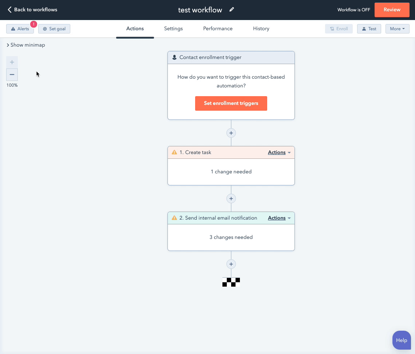Click the plus icon below Create task
The image size is (415, 354).
click(x=231, y=198)
